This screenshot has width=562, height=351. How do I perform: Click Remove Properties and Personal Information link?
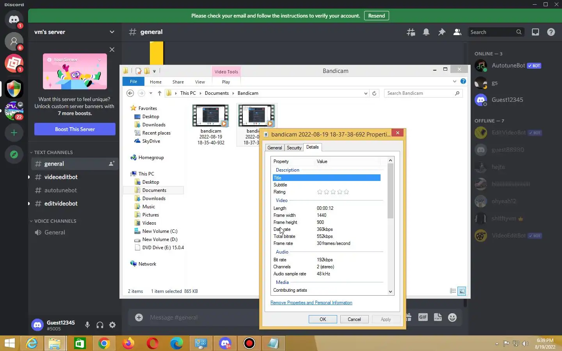point(311,303)
